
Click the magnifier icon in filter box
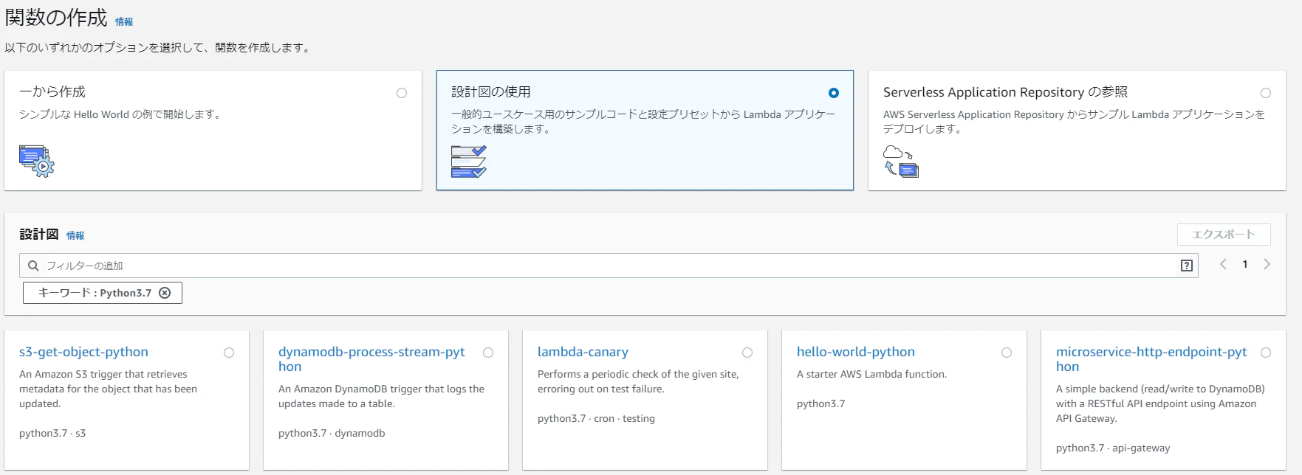click(x=33, y=266)
